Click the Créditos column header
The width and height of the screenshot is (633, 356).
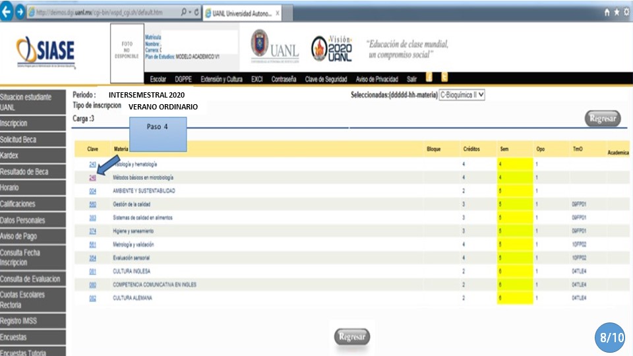(x=471, y=149)
